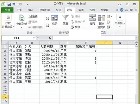The height and width of the screenshot is (104, 140).
Task: Open the Undo history dropdown arrow
Action: click(x=17, y=4)
